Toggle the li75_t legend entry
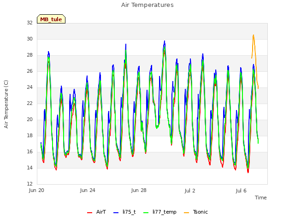The width and height of the screenshot is (295, 221). coord(124,212)
